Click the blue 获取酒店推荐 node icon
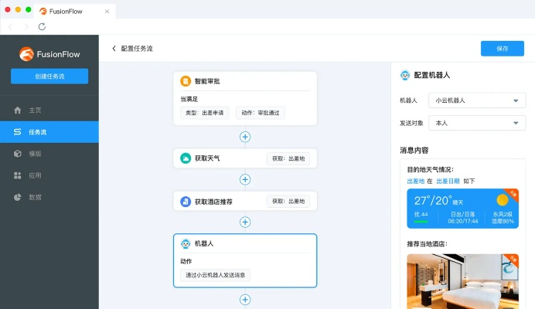The width and height of the screenshot is (535, 309). click(186, 202)
